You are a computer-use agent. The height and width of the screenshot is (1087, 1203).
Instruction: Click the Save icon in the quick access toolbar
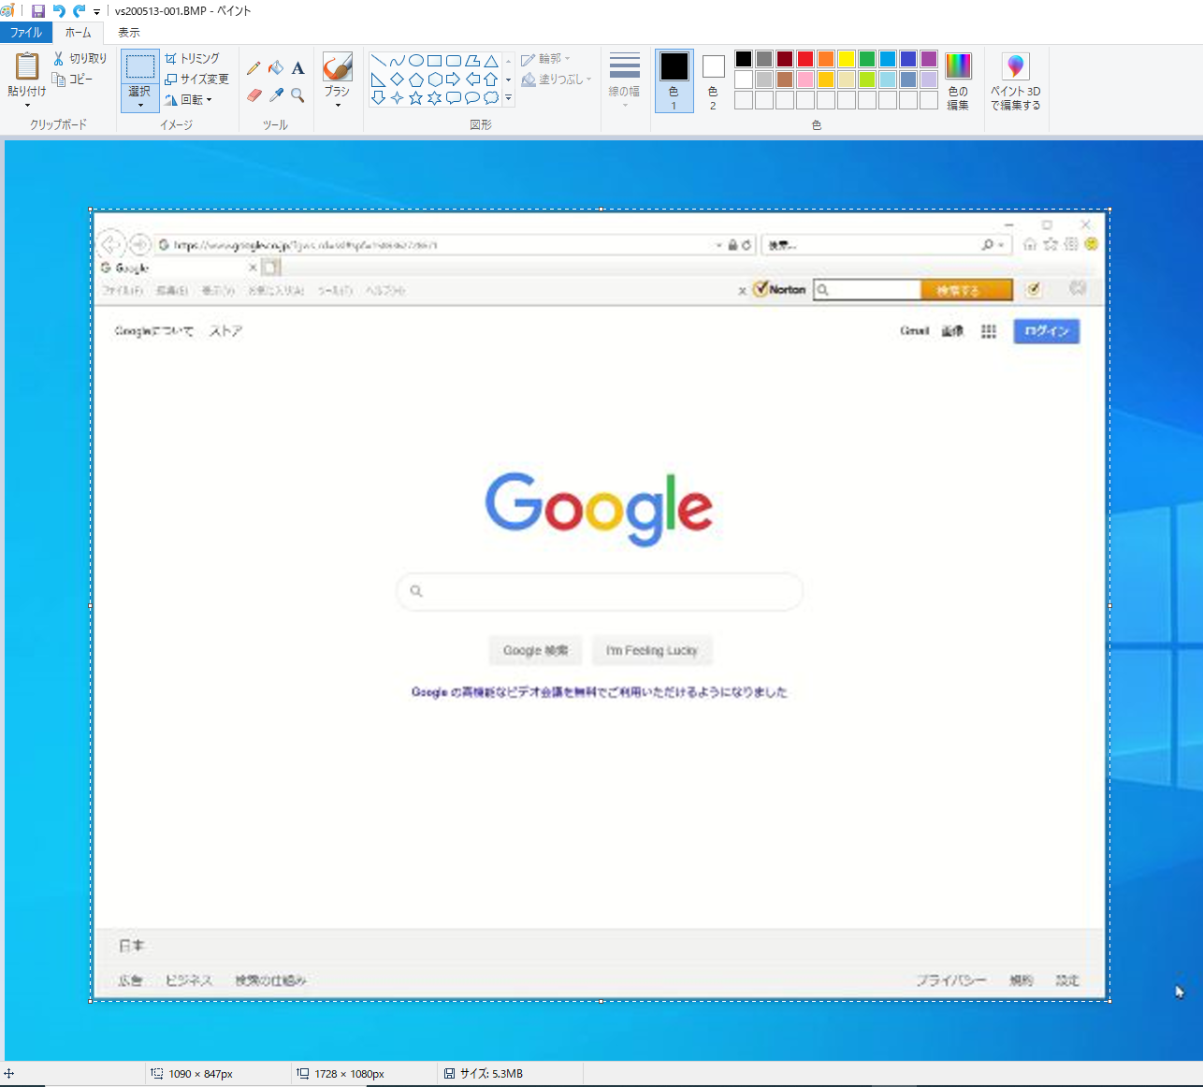38,11
